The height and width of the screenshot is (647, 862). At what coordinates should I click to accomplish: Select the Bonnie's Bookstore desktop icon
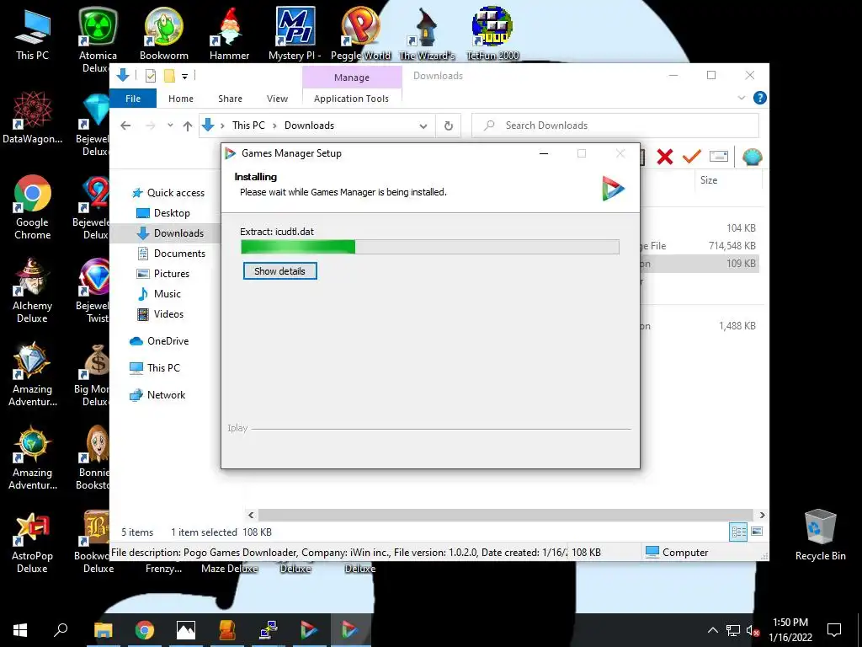pos(93,457)
